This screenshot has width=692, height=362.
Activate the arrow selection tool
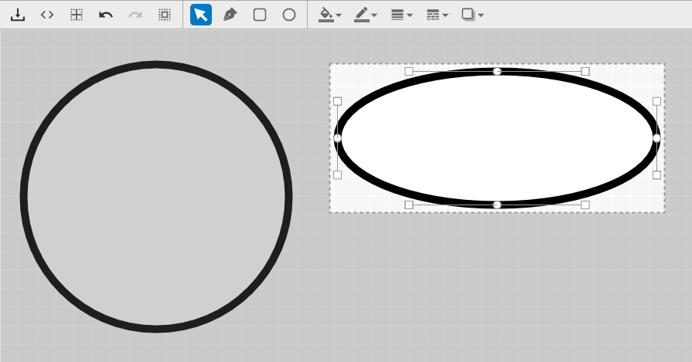pos(201,15)
